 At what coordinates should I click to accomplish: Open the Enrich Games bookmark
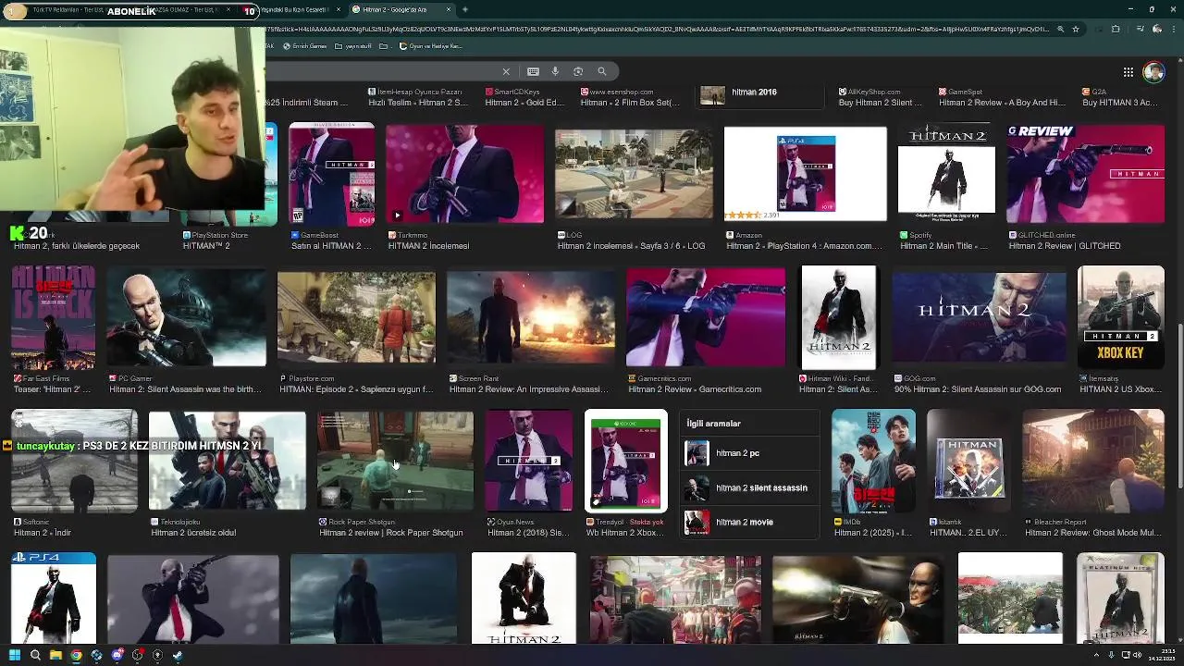(305, 46)
